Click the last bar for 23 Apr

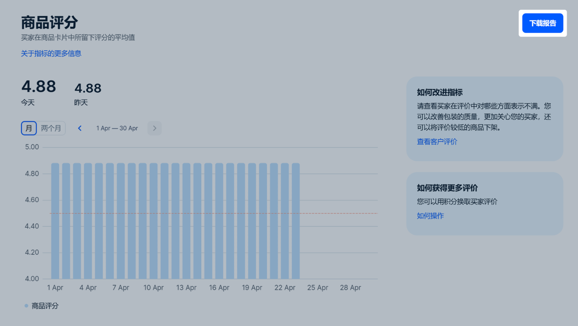click(x=296, y=221)
